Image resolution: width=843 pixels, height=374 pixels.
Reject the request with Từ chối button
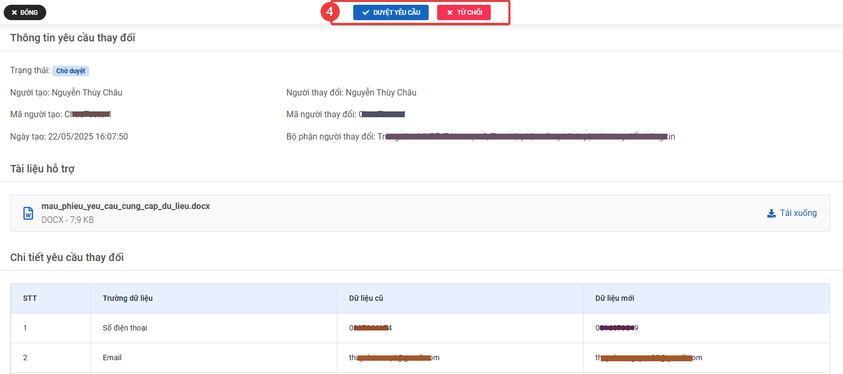[464, 12]
